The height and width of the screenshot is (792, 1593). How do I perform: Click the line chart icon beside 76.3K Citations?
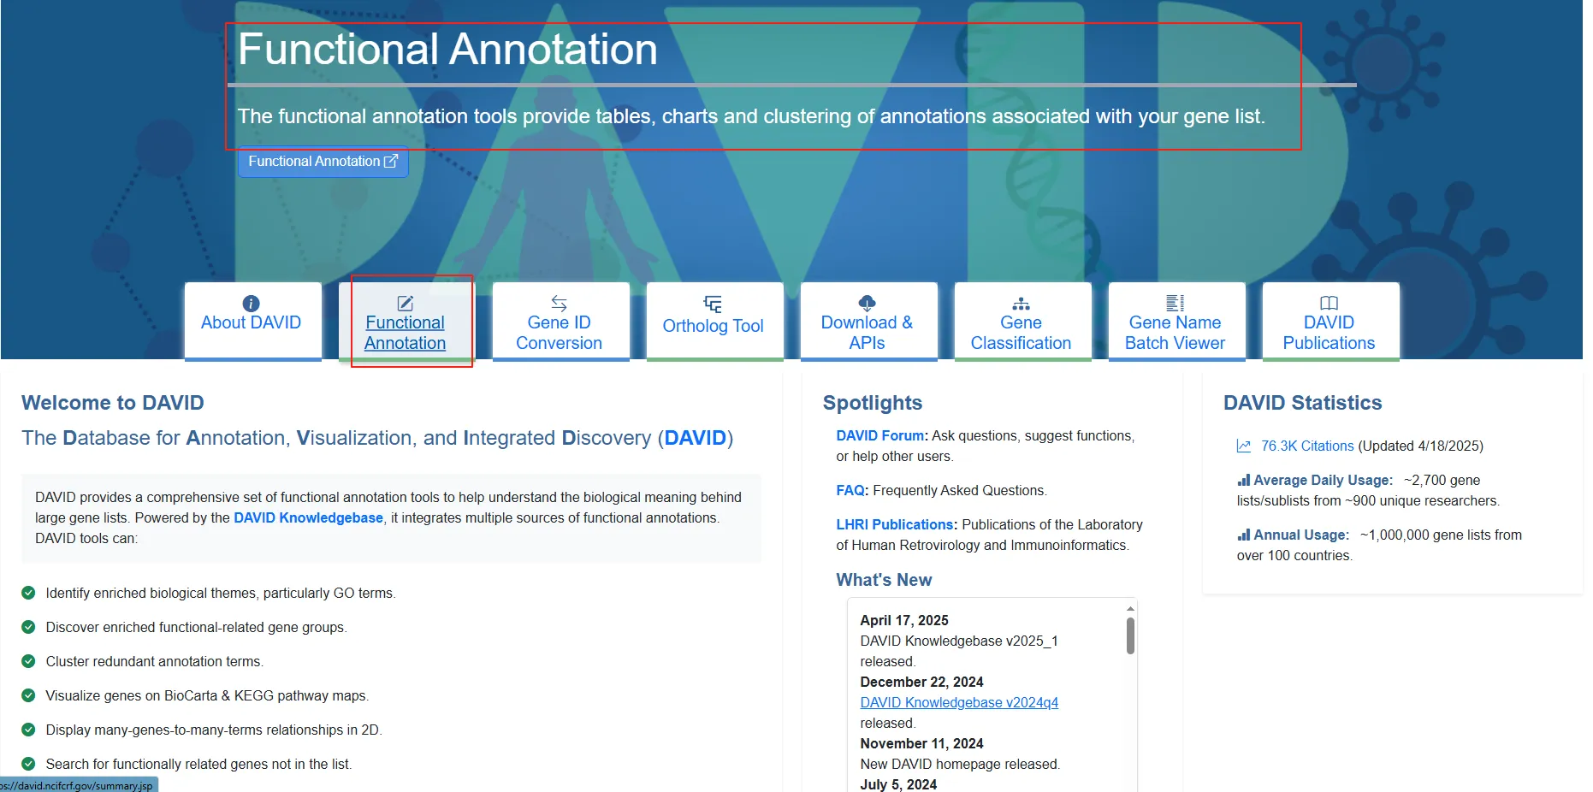click(x=1244, y=446)
